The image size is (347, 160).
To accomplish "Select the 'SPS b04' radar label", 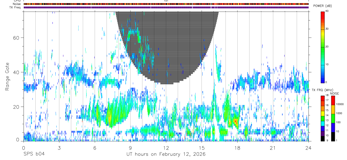I will click(x=34, y=154).
